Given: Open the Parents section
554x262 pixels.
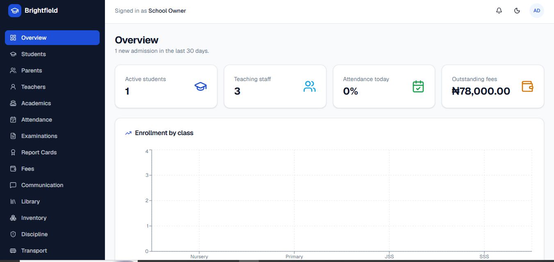Looking at the screenshot, I should pyautogui.click(x=52, y=70).
